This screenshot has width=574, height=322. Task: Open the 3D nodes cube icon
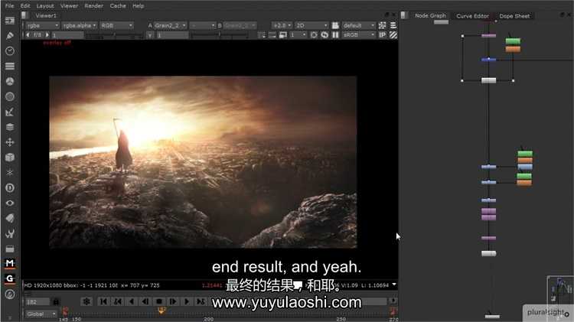point(10,158)
